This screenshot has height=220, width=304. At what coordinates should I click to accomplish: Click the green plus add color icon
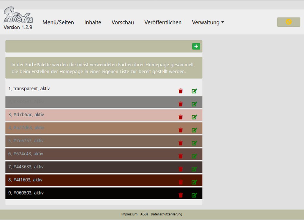tap(196, 46)
